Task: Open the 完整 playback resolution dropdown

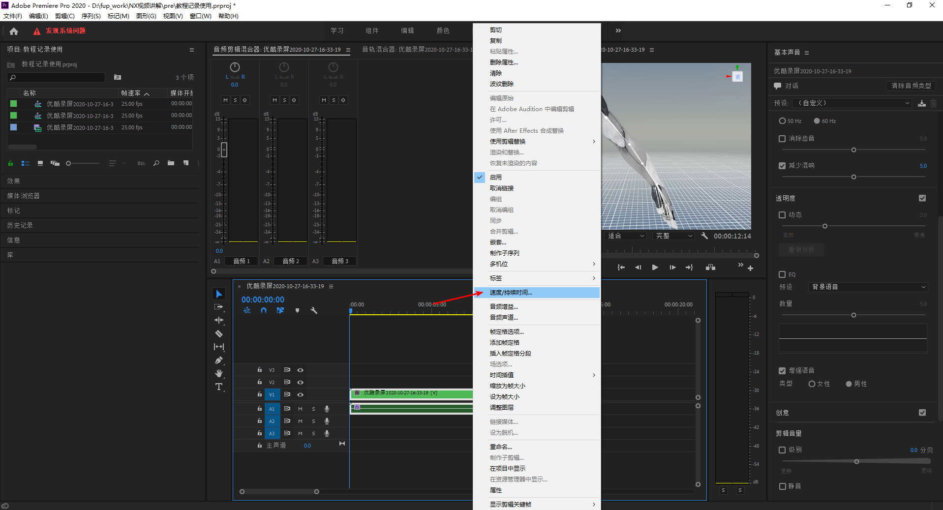Action: [674, 236]
